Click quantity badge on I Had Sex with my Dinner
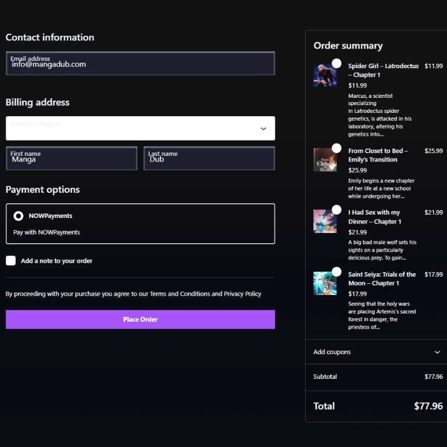This screenshot has height=447, width=447. tap(336, 210)
